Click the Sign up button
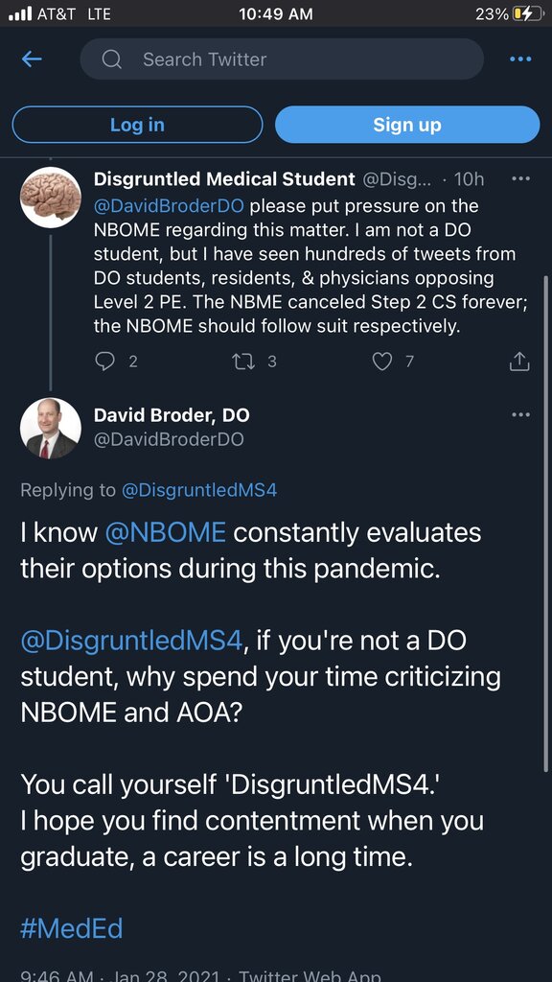The width and height of the screenshot is (552, 982). coord(406,125)
